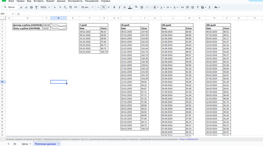263x146 pixels.
Task: Toggle bold formatting
Action: [114, 8]
